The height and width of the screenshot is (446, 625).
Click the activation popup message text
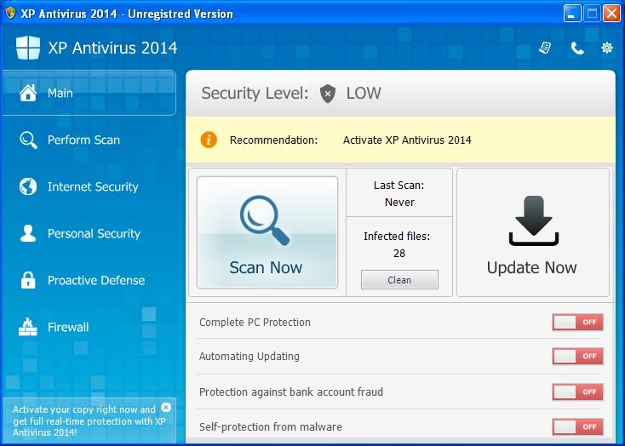click(x=89, y=420)
